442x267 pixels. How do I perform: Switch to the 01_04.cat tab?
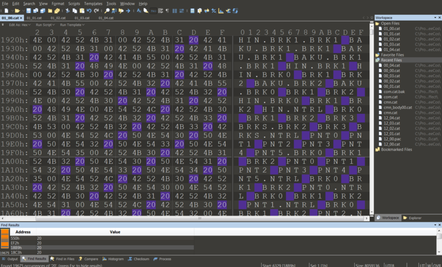(x=106, y=18)
